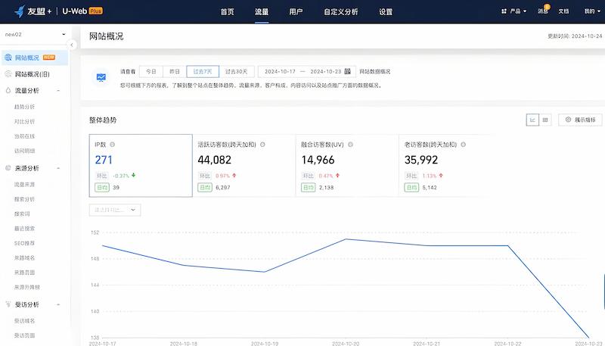This screenshot has width=605, height=346.
Task: Open 对比分析 in the sidebar
Action: (24, 121)
